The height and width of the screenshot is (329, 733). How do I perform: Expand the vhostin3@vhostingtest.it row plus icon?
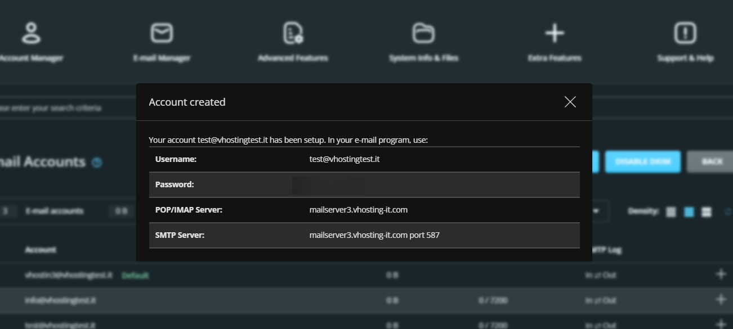point(721,274)
